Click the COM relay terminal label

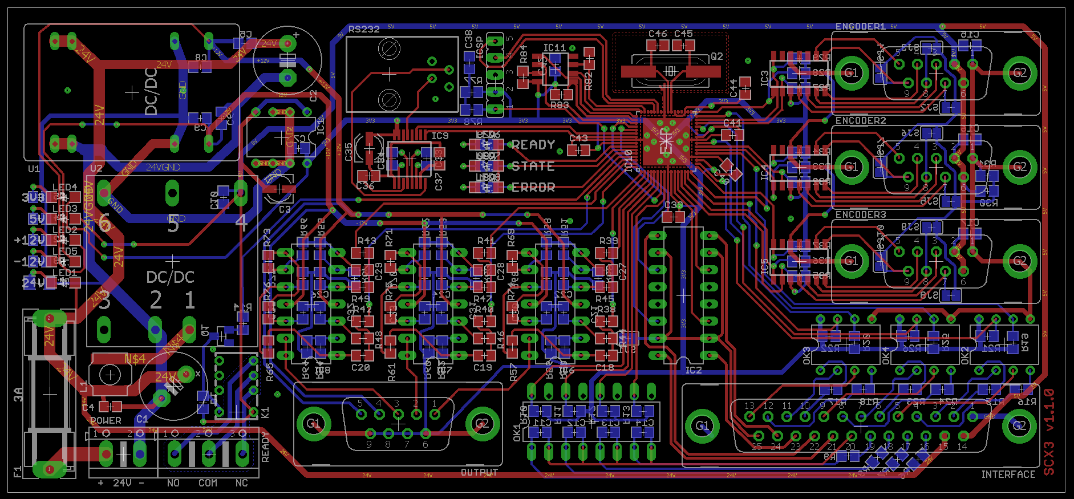(x=208, y=483)
